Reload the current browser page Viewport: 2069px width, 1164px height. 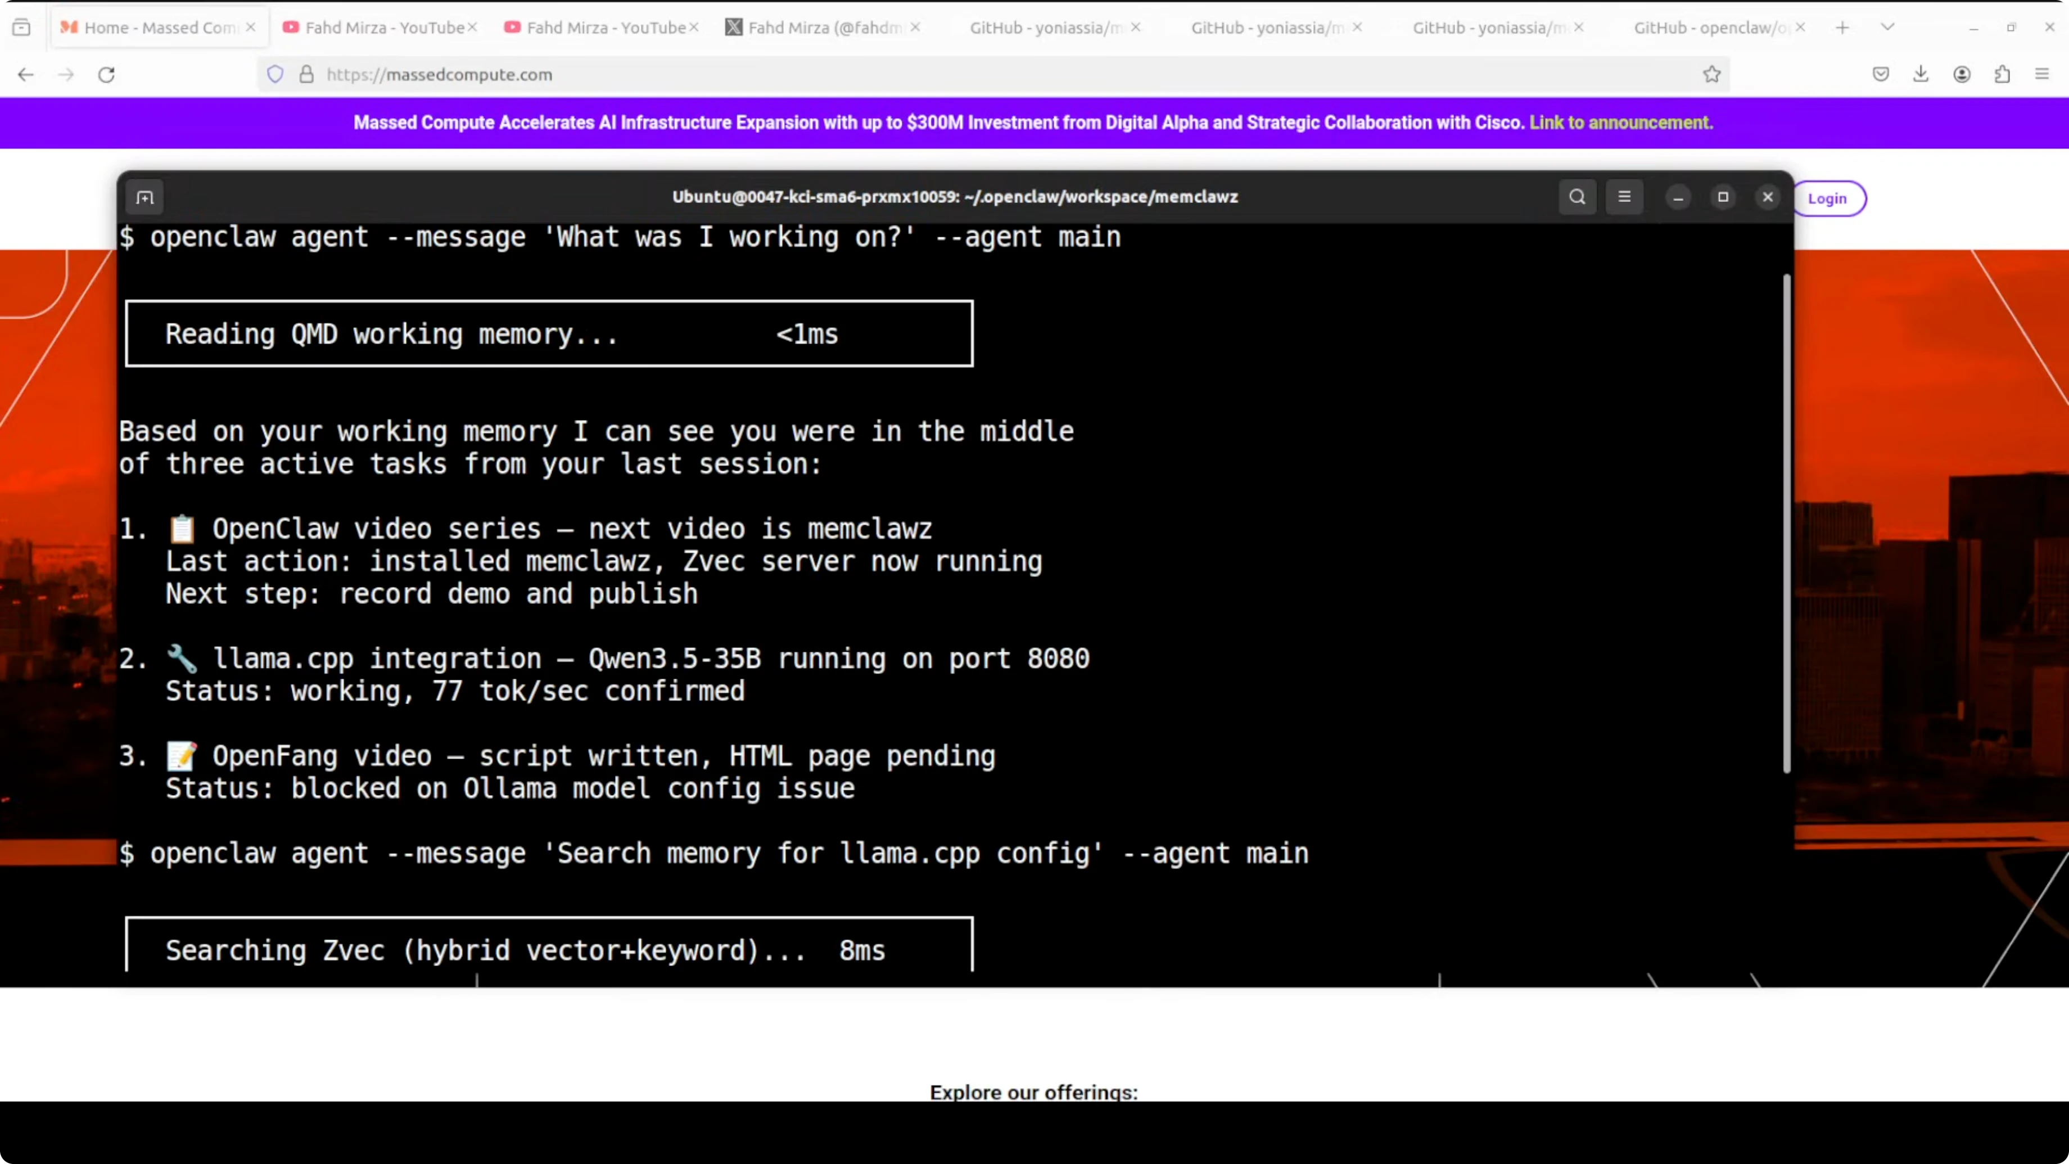pyautogui.click(x=107, y=75)
